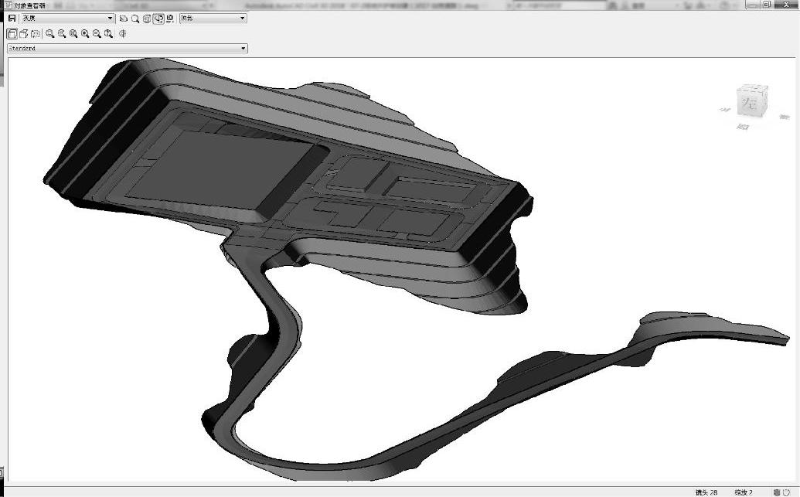
Task: Click the ViewCube face labeled 左
Action: point(751,103)
